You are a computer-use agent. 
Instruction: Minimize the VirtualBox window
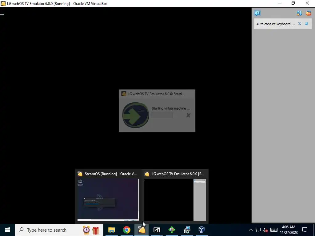pos(279,3)
